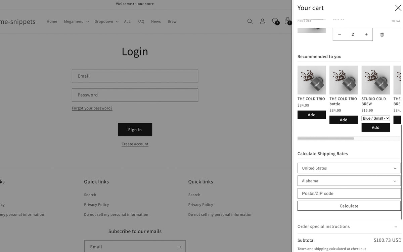Go to the FAQ menu item

(141, 22)
